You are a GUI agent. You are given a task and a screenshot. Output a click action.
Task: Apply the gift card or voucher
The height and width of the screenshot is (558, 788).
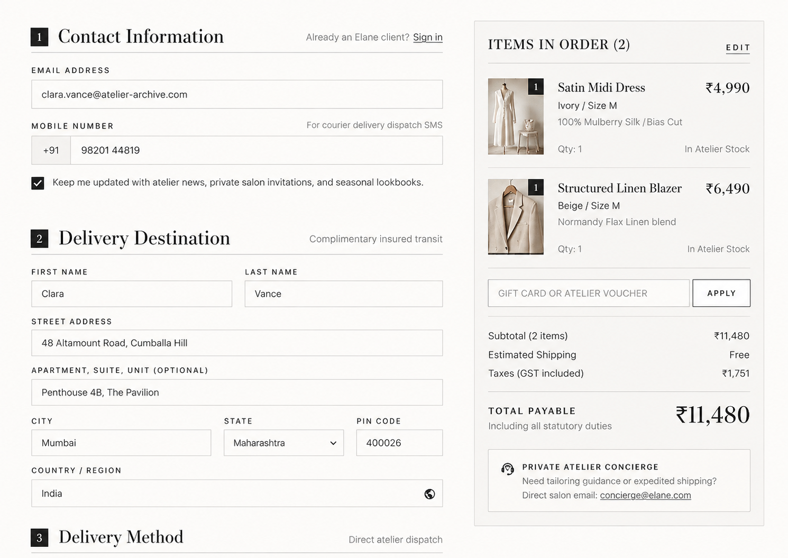[x=721, y=293]
